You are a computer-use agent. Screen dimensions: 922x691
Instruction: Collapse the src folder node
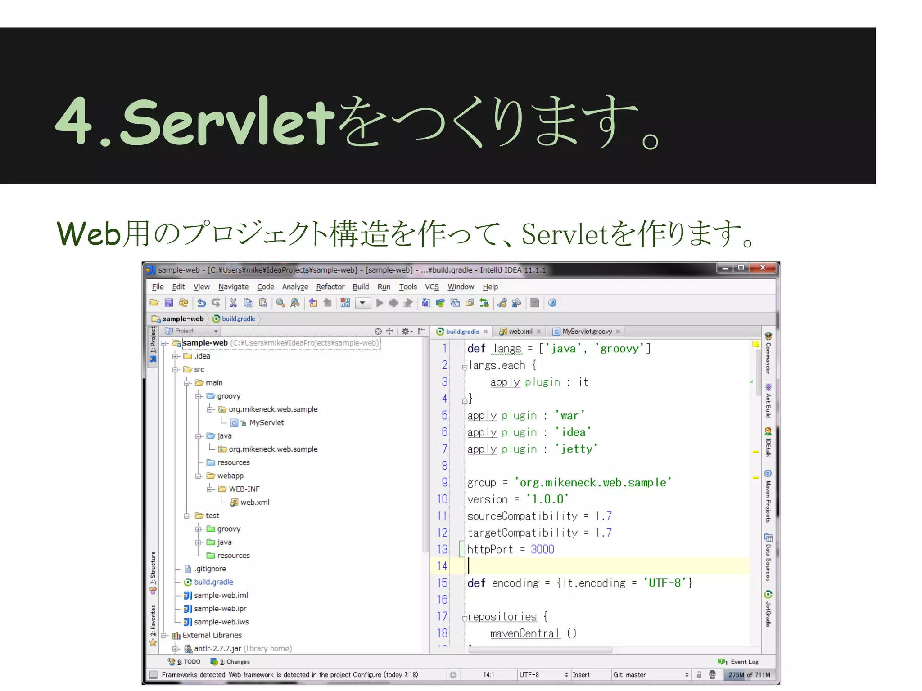[x=176, y=370]
